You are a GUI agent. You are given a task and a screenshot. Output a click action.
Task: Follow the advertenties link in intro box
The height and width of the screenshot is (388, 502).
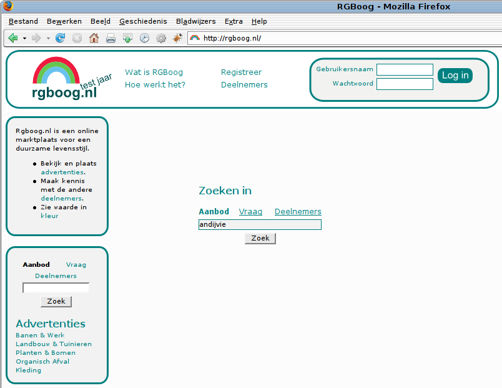(x=62, y=172)
